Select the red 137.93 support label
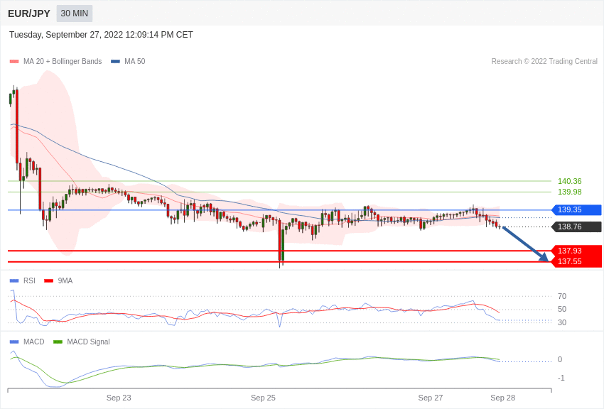This screenshot has height=409, width=604. pyautogui.click(x=576, y=251)
